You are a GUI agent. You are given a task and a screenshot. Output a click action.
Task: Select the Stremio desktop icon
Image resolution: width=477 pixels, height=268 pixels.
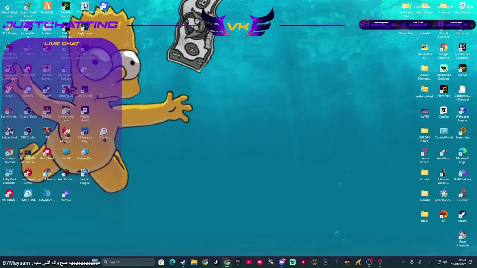[66, 196]
